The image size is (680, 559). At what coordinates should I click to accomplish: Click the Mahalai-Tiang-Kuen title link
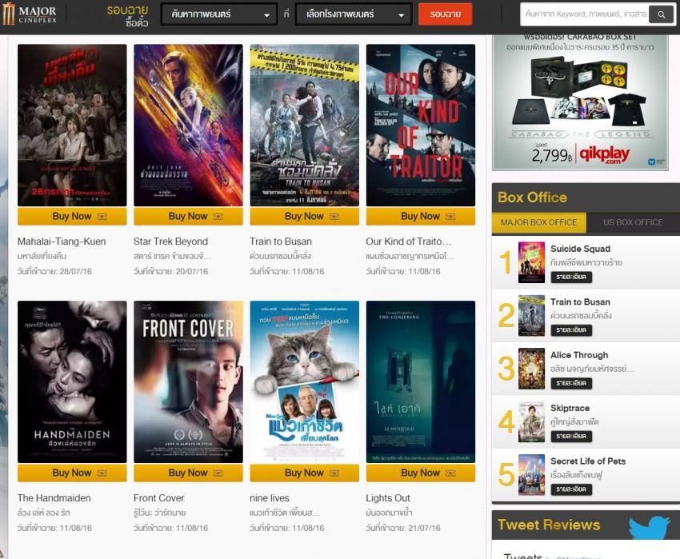(x=62, y=242)
